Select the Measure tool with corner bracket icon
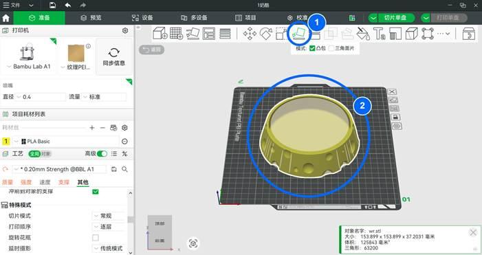This screenshot has width=482, height=255. 395,33
